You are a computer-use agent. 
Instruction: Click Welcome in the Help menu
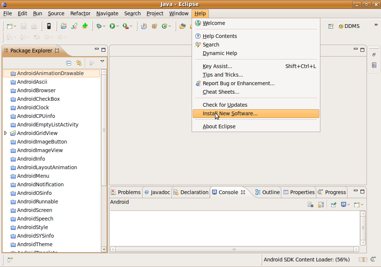coord(256,23)
